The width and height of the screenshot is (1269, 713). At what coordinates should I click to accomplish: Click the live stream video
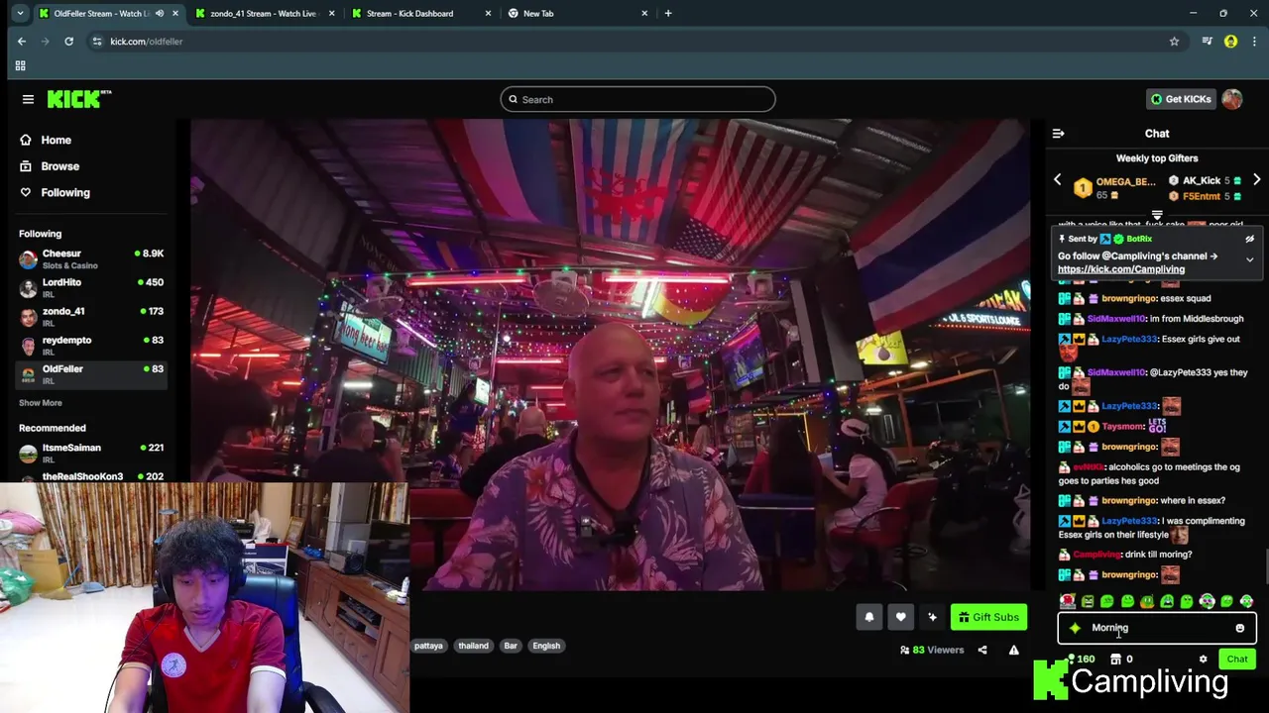(x=611, y=355)
